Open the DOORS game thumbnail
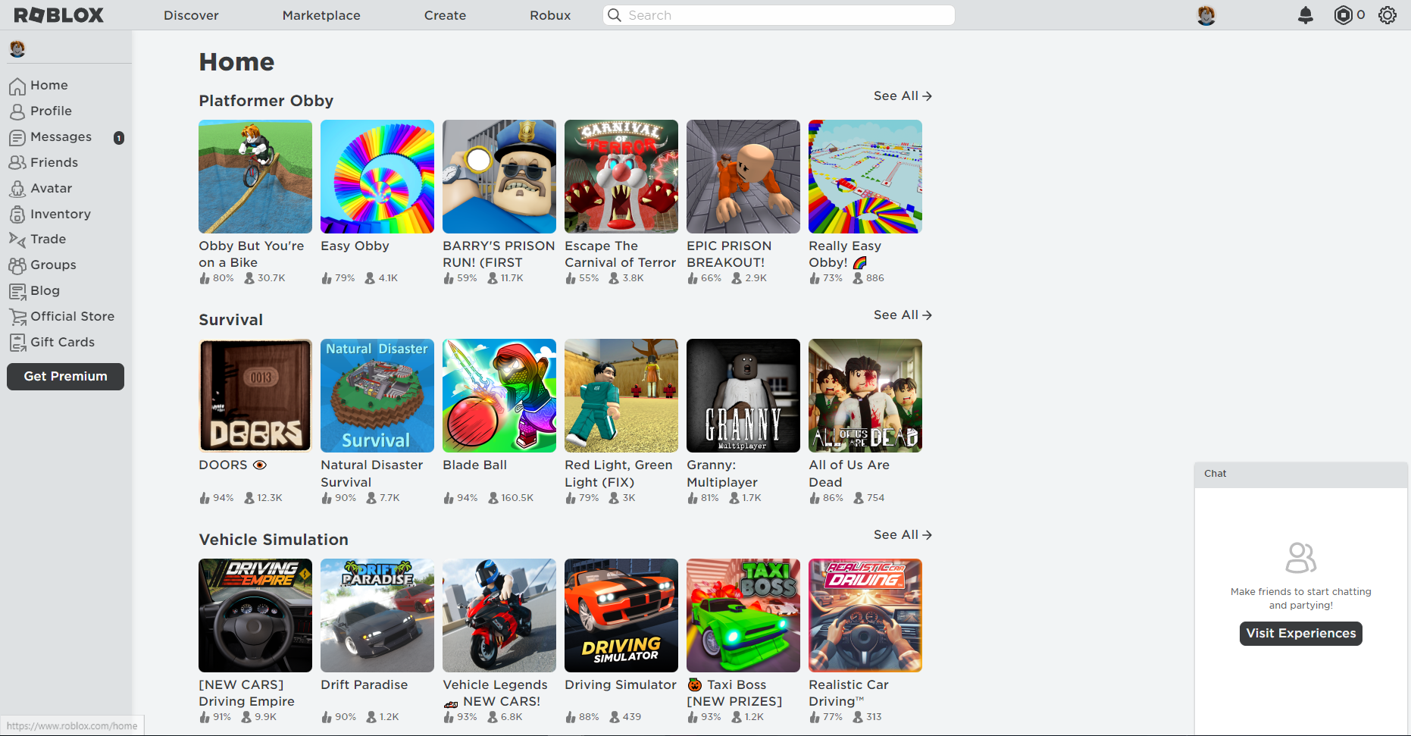 pyautogui.click(x=255, y=396)
